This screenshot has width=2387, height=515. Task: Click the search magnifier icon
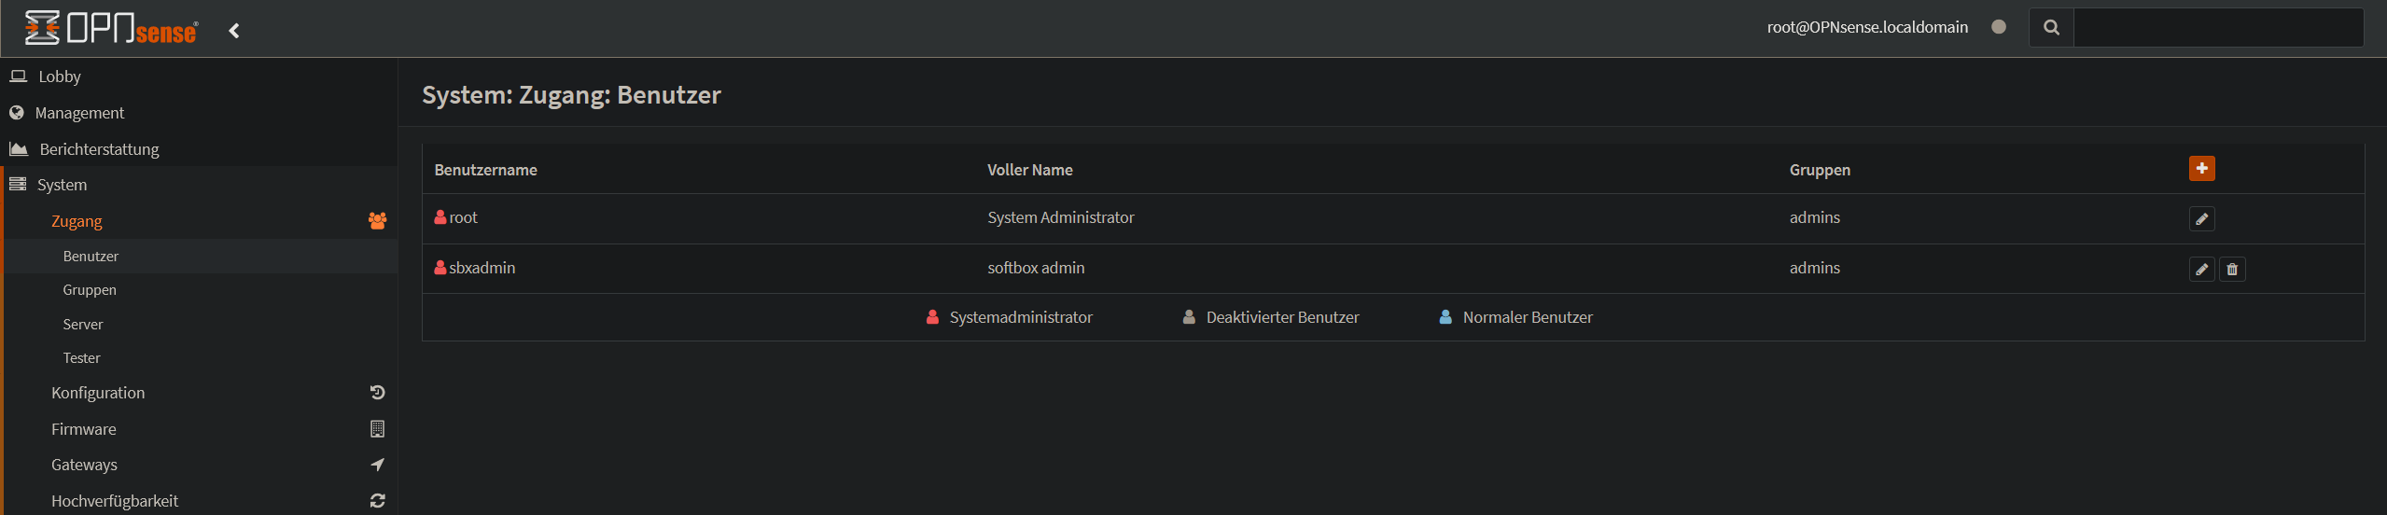tap(2051, 28)
